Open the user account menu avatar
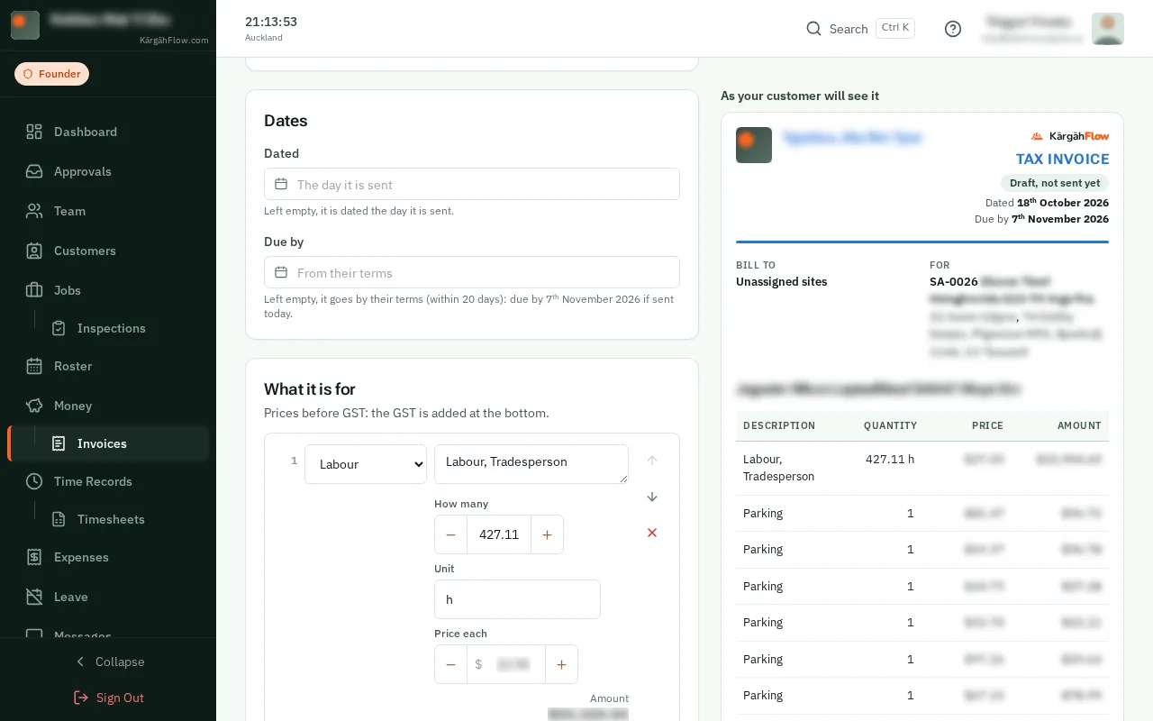 1108,29
